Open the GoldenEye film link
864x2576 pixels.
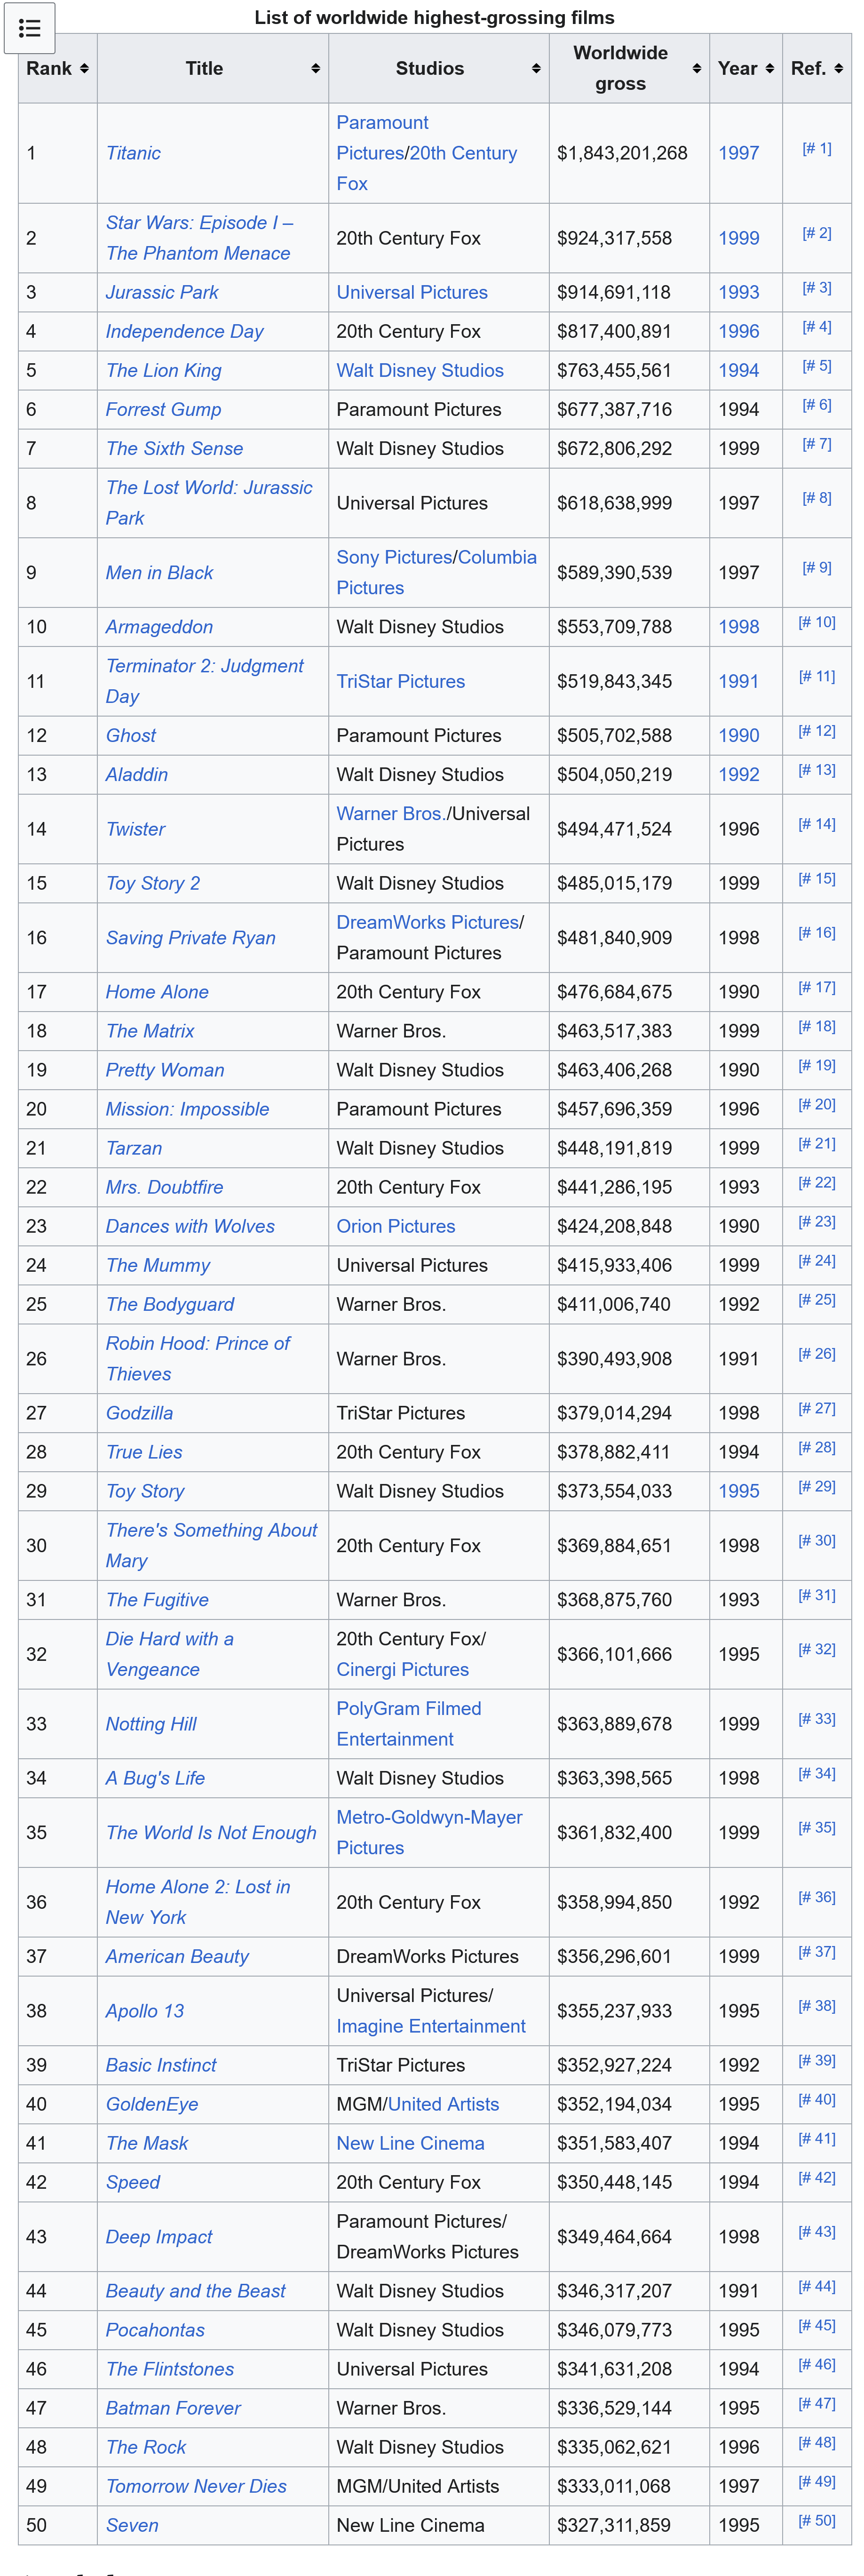(x=152, y=2104)
